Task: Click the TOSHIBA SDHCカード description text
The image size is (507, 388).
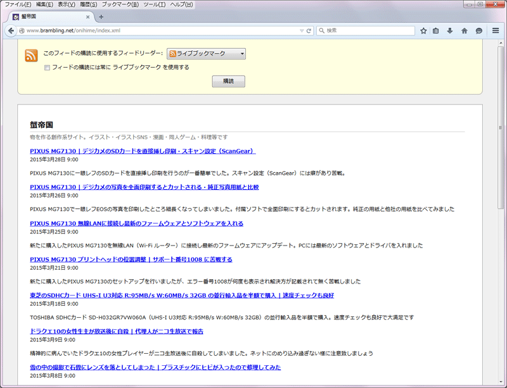Action: 222,318
